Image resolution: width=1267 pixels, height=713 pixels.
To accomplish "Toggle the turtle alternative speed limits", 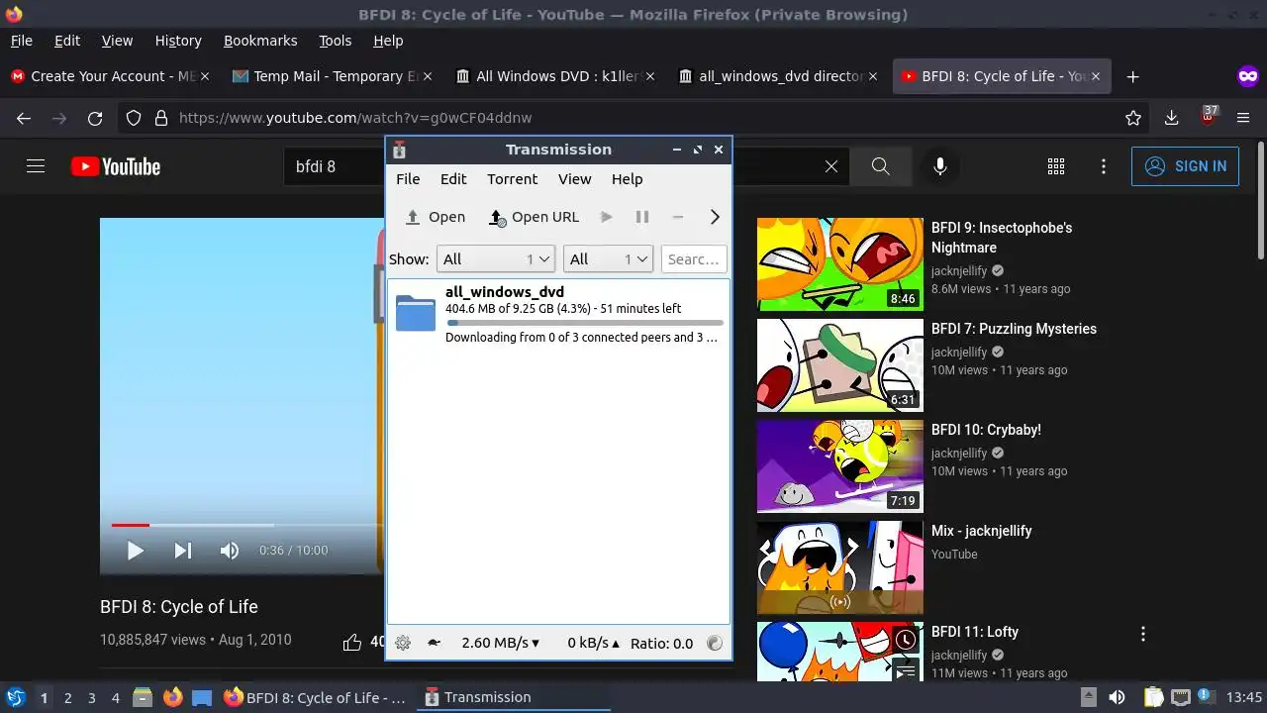I will [434, 643].
